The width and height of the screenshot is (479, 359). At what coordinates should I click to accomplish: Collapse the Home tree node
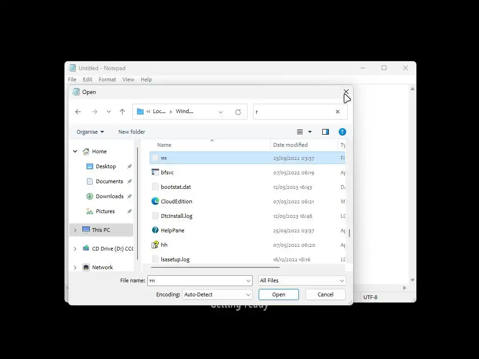[75, 151]
